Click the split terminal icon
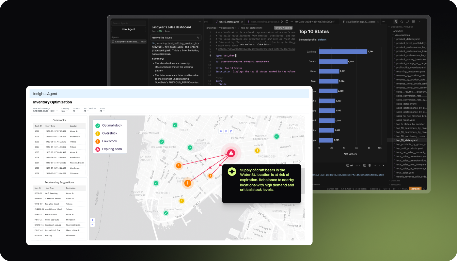Screen dimensions: 457x261 (365, 165)
